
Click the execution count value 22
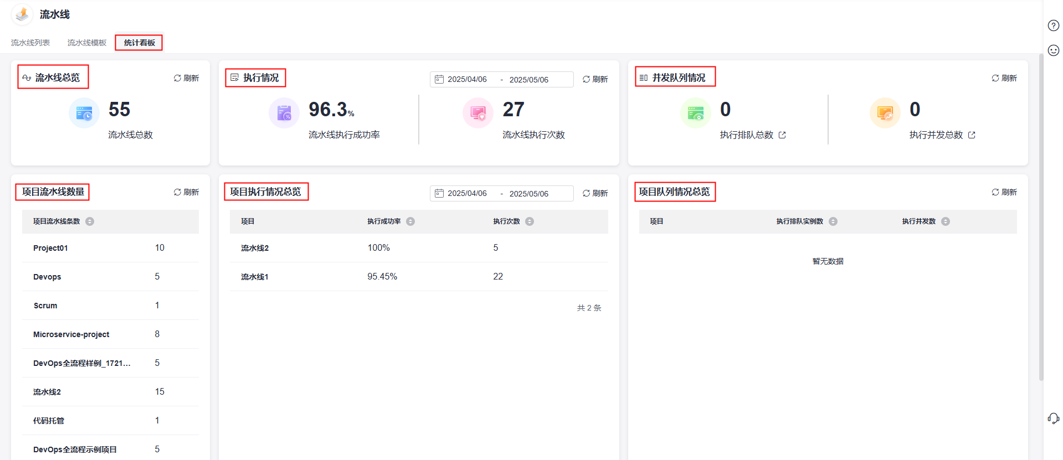click(x=498, y=277)
